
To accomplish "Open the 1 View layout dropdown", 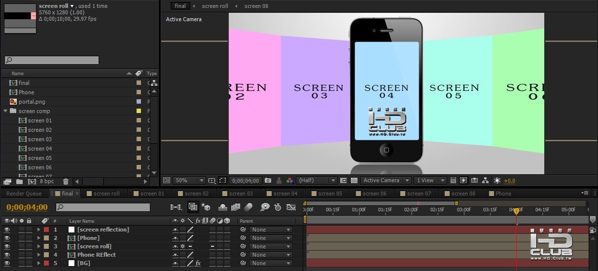I will pos(430,181).
